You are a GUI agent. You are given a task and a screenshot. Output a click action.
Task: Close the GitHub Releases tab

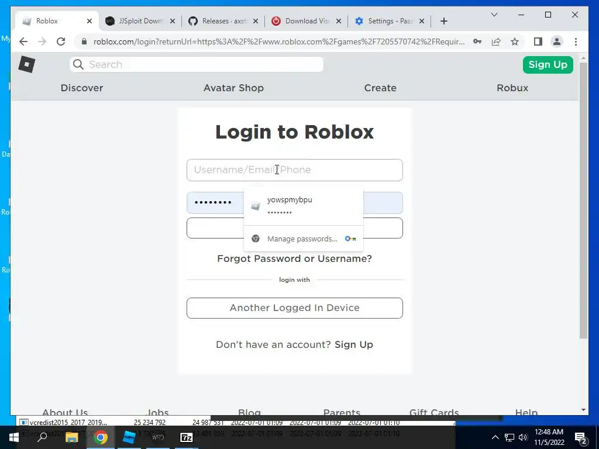256,21
